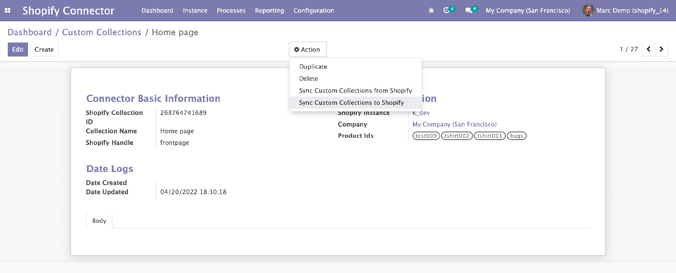Open the Processes menu

231,10
